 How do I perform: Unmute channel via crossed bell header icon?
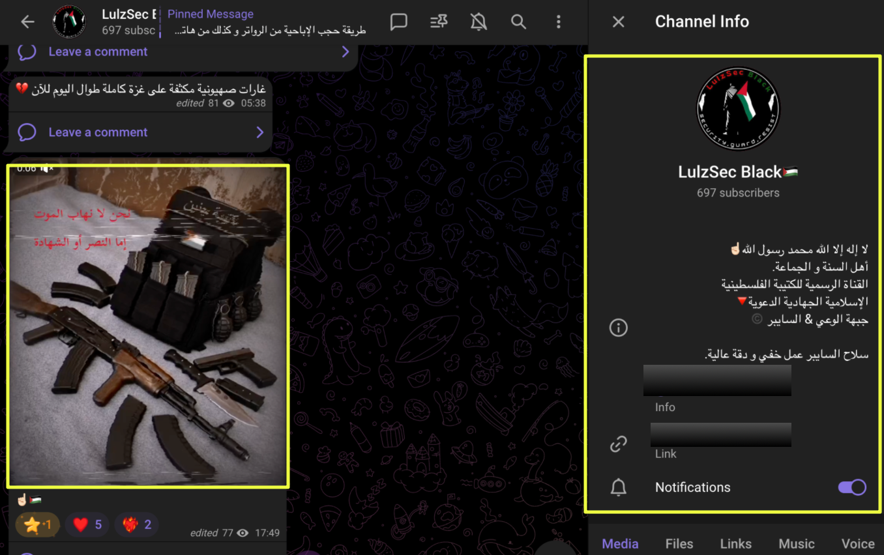[479, 22]
